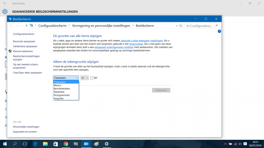This screenshot has width=264, height=148.
Task: Click the Up one level arrow
Action: [x=26, y=26]
